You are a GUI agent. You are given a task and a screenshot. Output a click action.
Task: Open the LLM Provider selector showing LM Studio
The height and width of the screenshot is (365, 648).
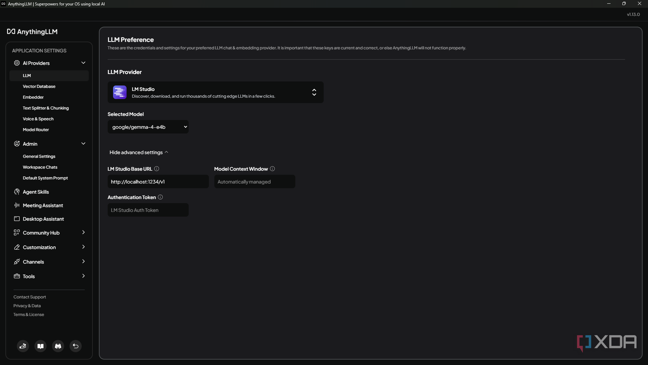215,92
